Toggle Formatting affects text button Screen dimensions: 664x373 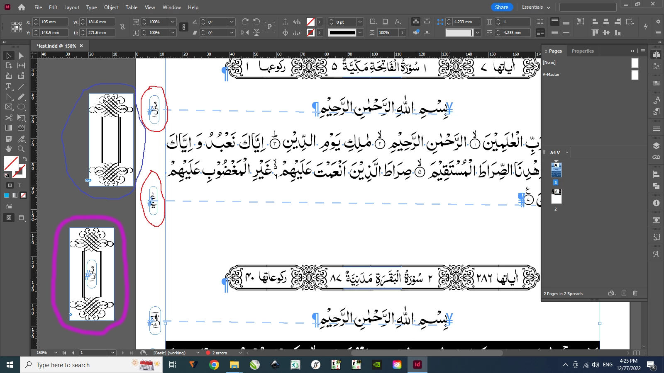click(20, 185)
